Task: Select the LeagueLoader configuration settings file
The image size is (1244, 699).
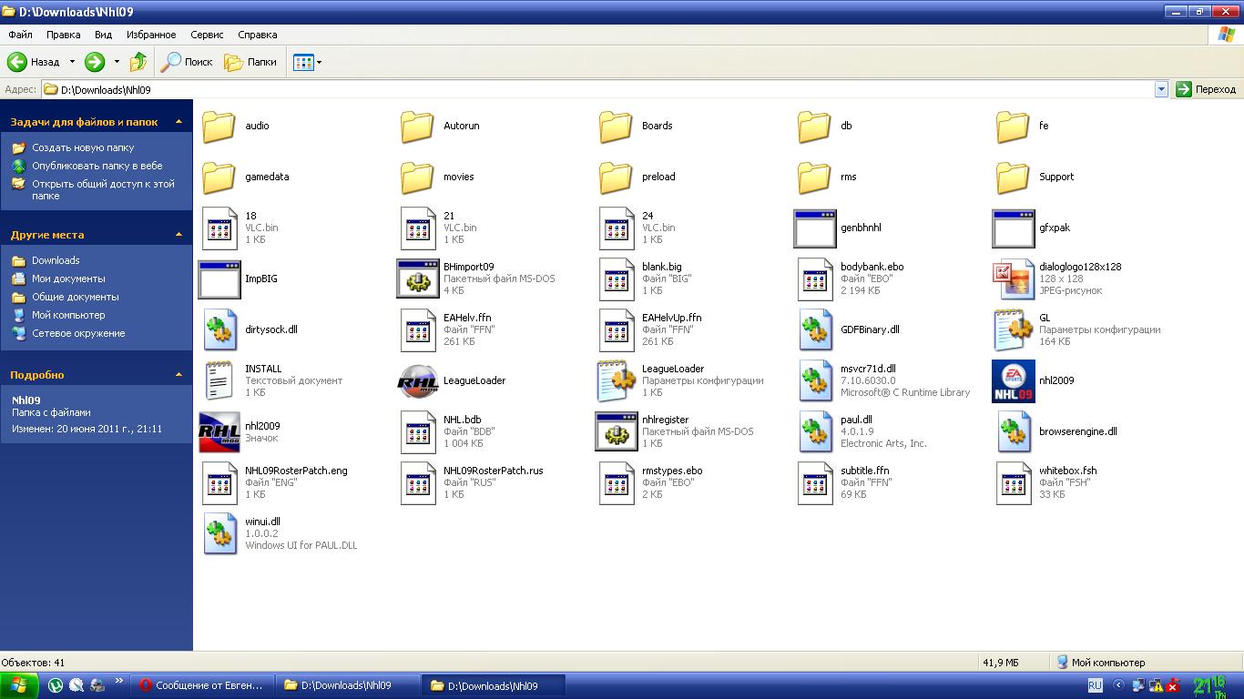Action: tap(617, 380)
